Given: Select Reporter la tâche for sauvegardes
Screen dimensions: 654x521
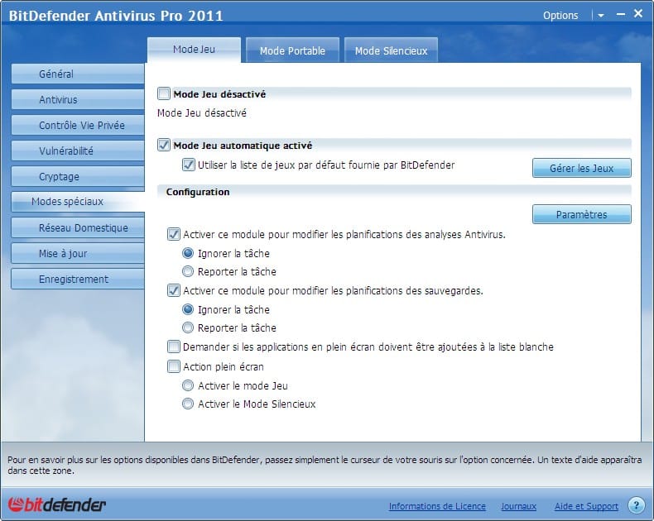Looking at the screenshot, I should tap(188, 327).
